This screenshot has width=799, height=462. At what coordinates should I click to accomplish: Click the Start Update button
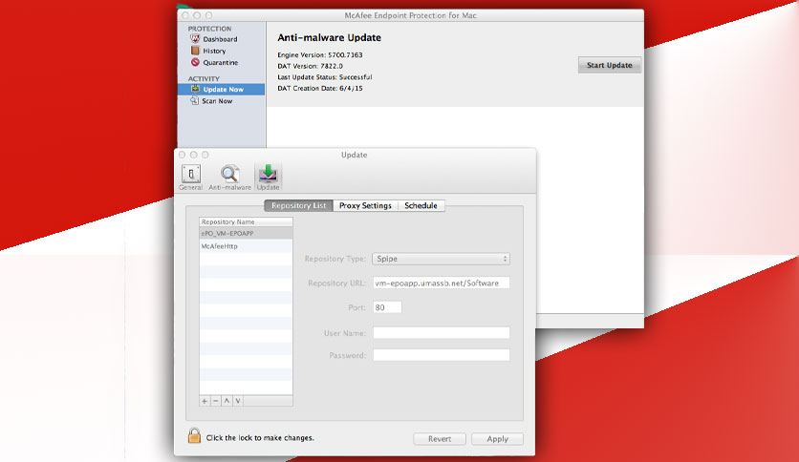[610, 65]
